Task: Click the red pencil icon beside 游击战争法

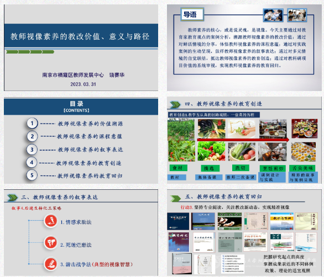Action: [x=51, y=264]
